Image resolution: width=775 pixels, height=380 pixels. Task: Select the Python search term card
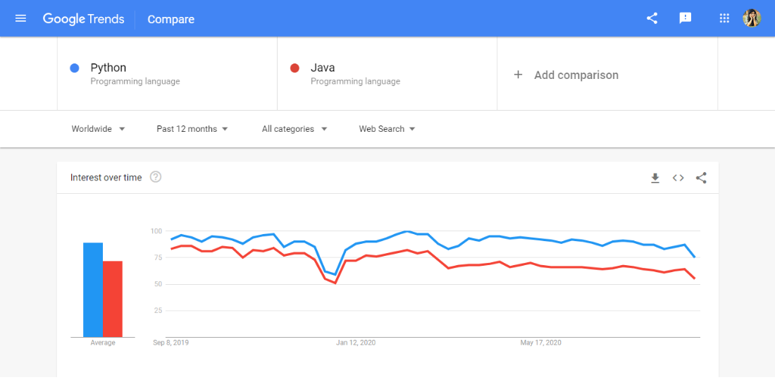(167, 73)
